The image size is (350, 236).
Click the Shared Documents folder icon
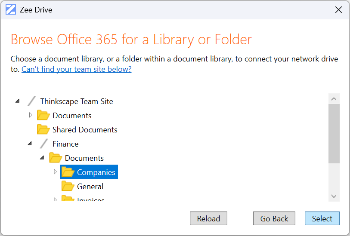click(x=43, y=129)
